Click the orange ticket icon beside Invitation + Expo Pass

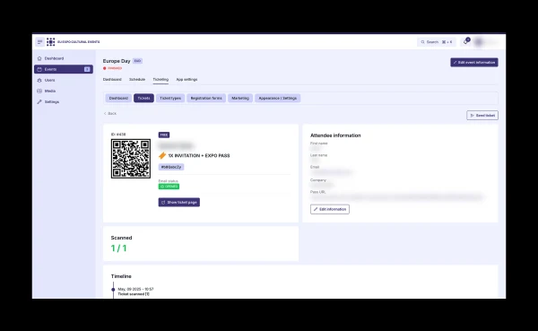(x=162, y=155)
